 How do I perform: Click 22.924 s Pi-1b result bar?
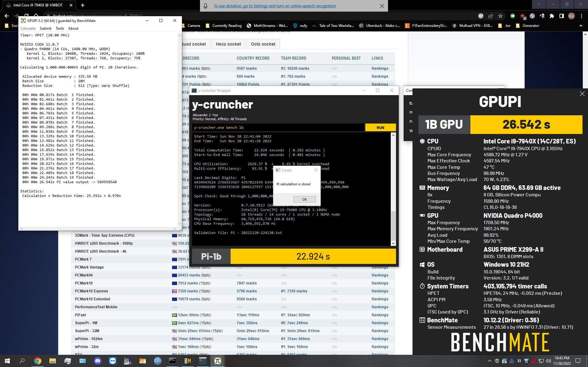pyautogui.click(x=313, y=256)
